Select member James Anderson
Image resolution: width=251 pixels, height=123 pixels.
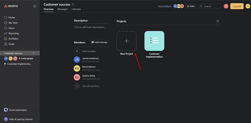pos(91,58)
